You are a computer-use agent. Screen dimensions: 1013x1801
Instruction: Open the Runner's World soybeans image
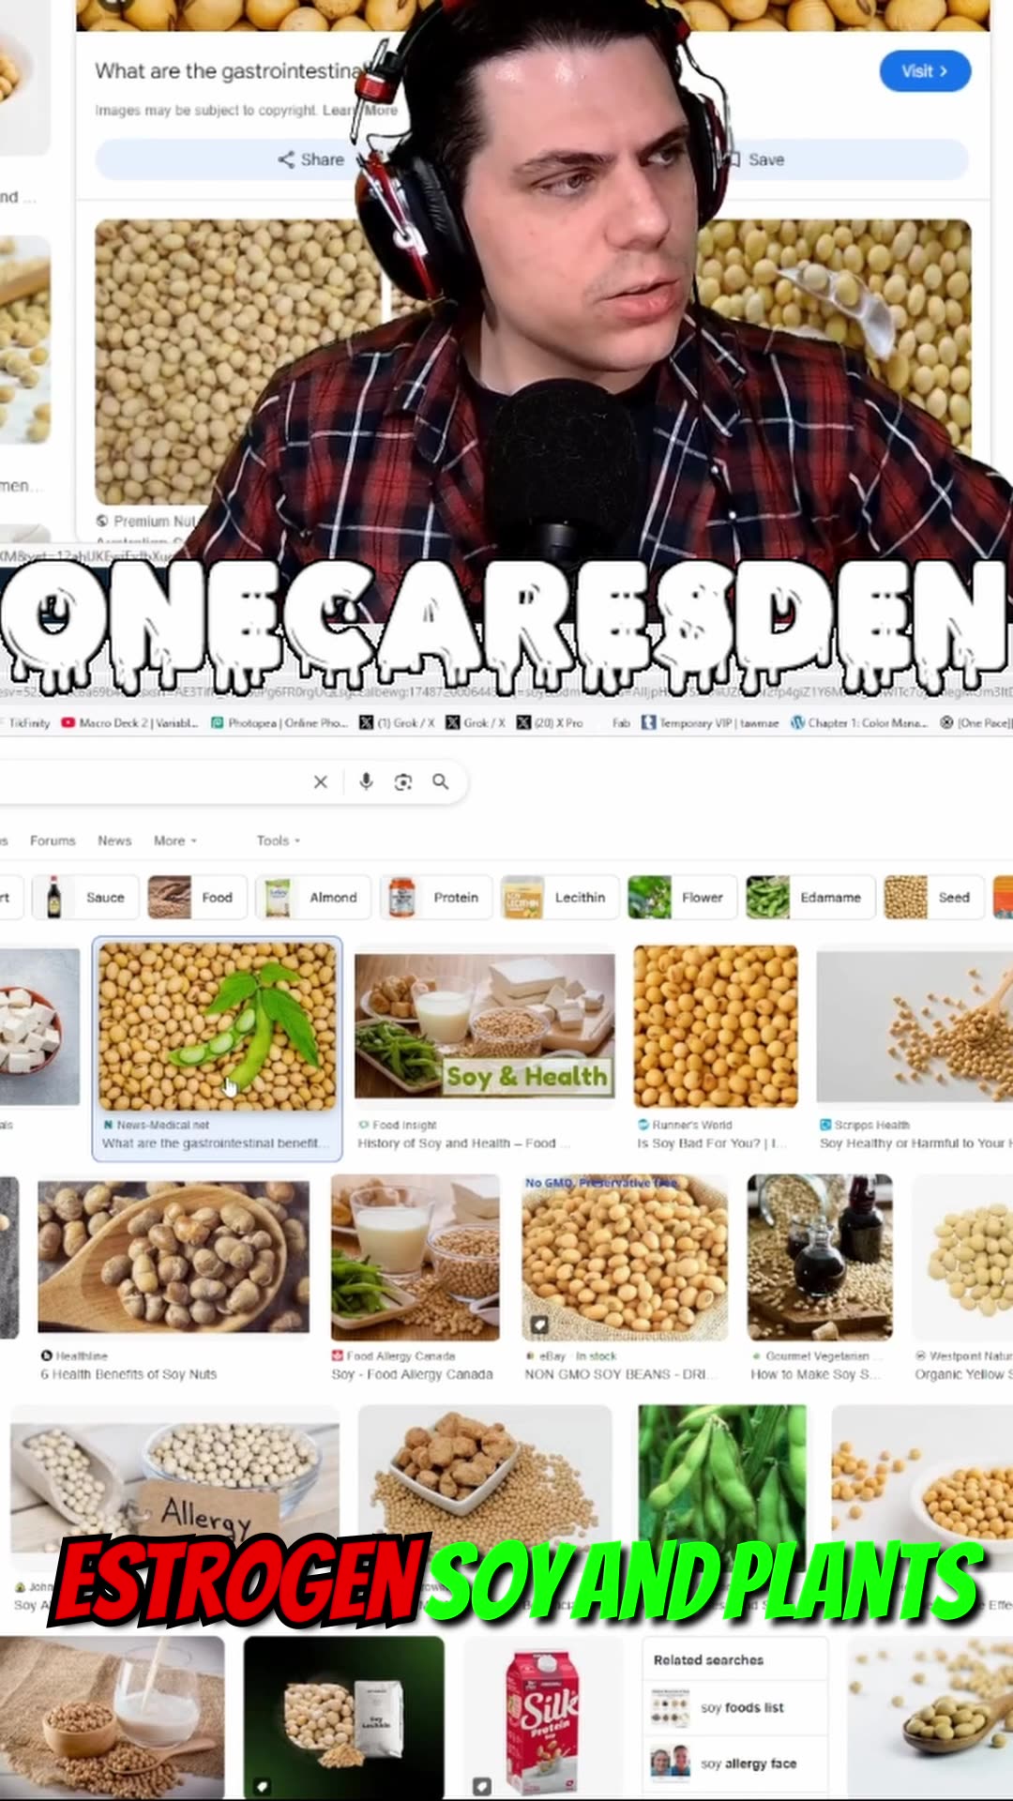[716, 1026]
